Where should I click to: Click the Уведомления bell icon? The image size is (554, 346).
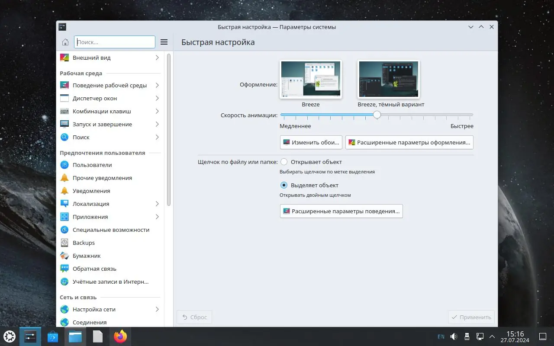[x=64, y=191]
